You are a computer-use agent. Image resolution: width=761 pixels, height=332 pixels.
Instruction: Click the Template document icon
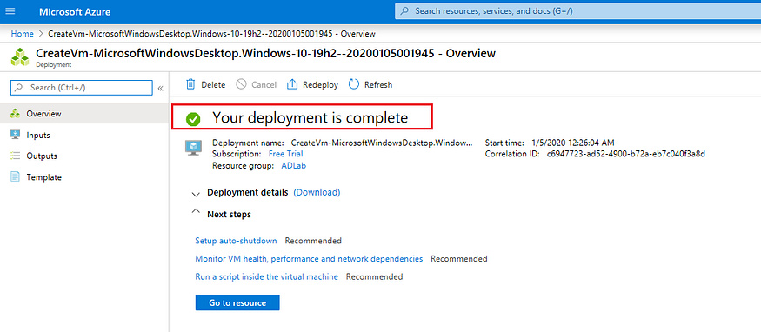15,177
